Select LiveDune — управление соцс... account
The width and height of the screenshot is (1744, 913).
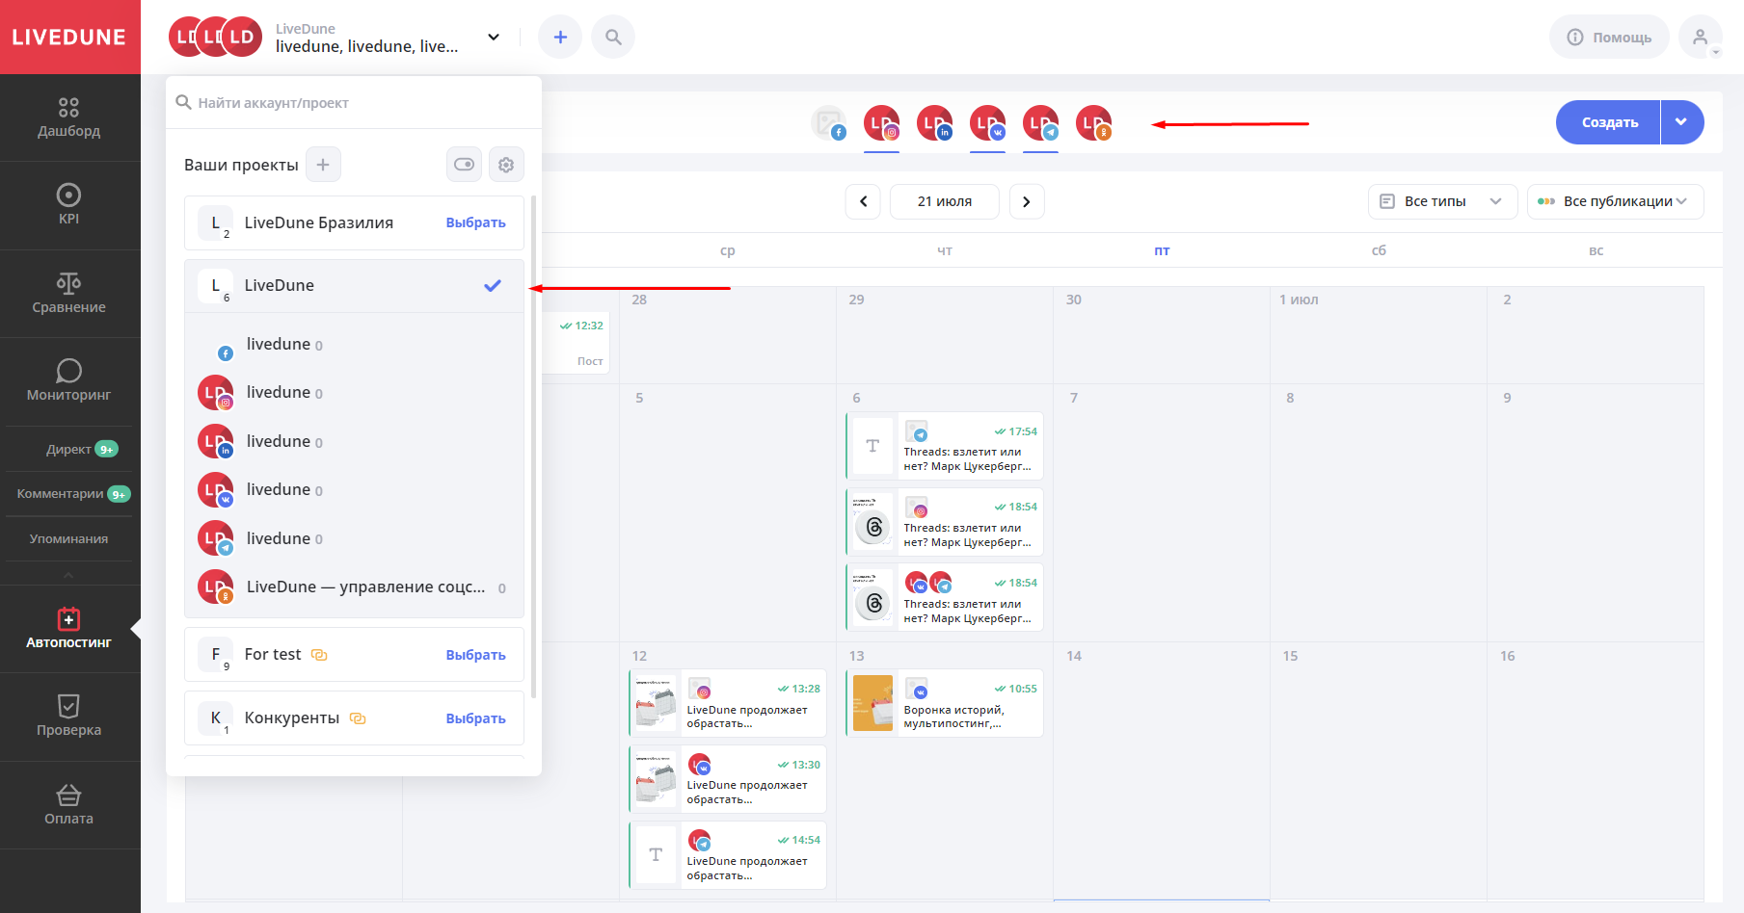click(x=354, y=587)
